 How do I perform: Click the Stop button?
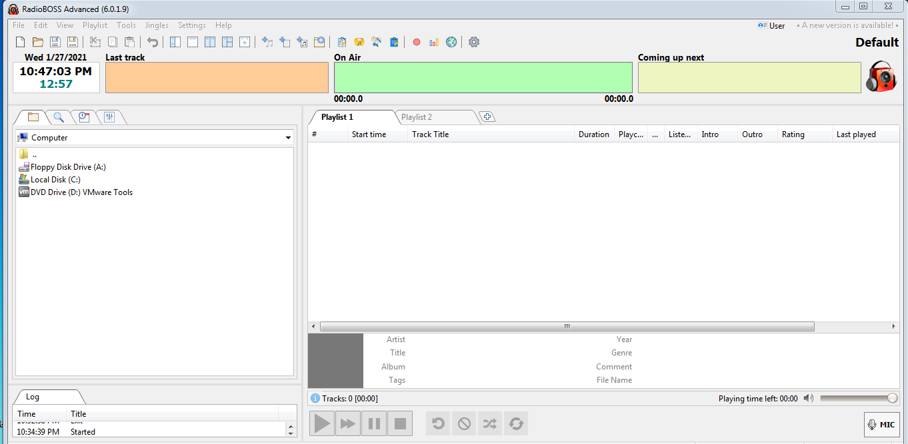point(400,423)
